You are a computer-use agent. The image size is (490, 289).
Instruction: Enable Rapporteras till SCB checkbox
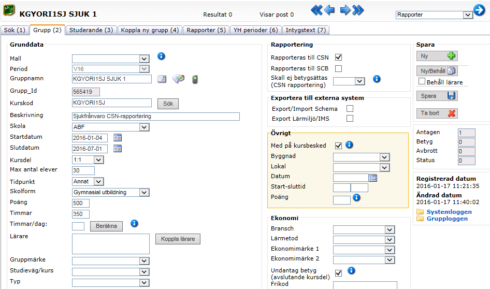[x=338, y=68]
